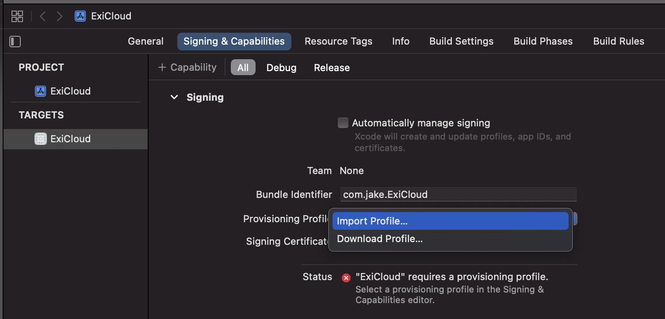Click the TARGETS section header
The width and height of the screenshot is (665, 319).
click(41, 115)
